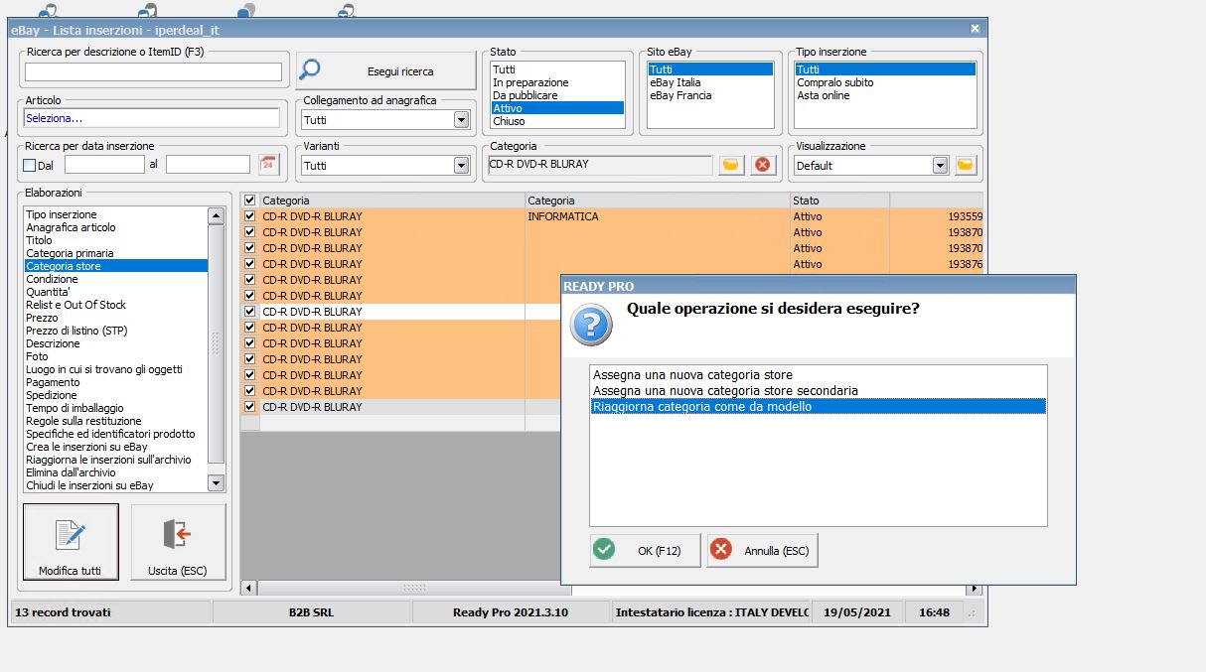Select 'Anagrafica articolo' in Elaborazioni

tap(116, 227)
